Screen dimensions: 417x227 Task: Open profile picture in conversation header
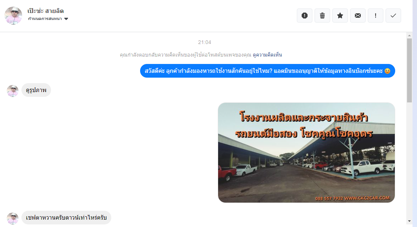pos(13,16)
